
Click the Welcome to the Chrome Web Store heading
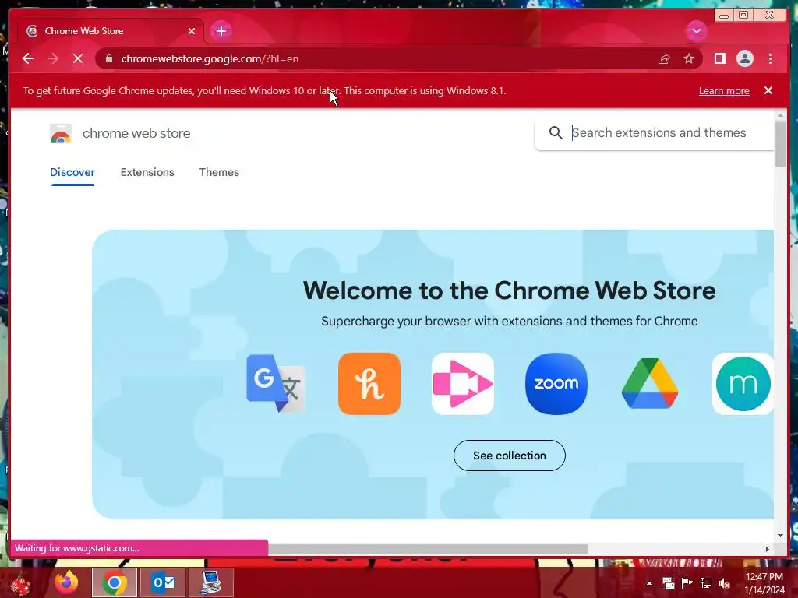point(509,290)
